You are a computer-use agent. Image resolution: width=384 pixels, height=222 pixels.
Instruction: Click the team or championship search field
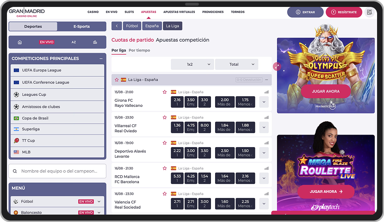[x=57, y=171]
